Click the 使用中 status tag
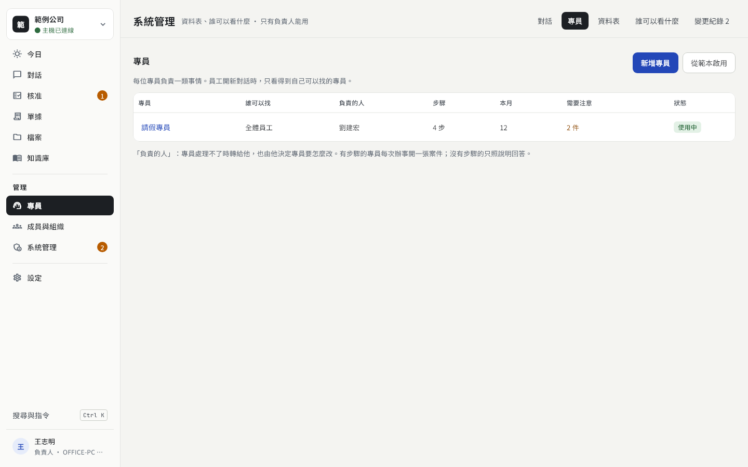Image resolution: width=748 pixels, height=467 pixels. click(687, 127)
